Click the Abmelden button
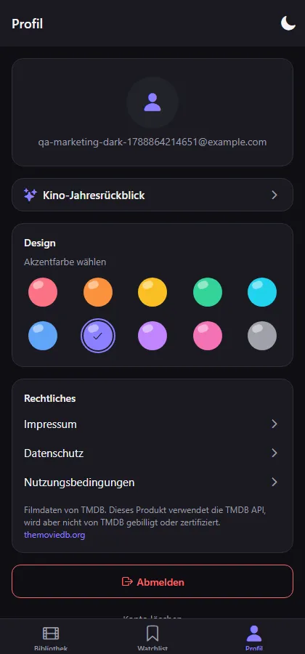Image resolution: width=305 pixels, height=654 pixels. click(x=152, y=581)
